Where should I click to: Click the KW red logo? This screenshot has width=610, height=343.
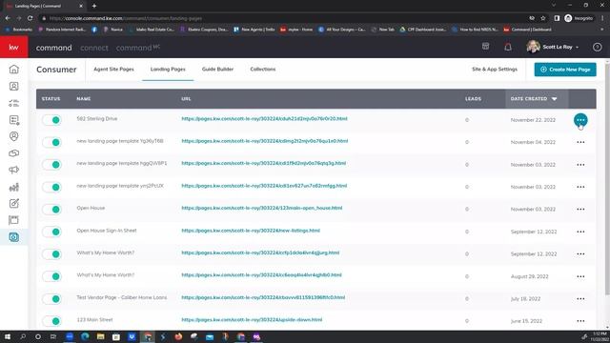click(14, 47)
